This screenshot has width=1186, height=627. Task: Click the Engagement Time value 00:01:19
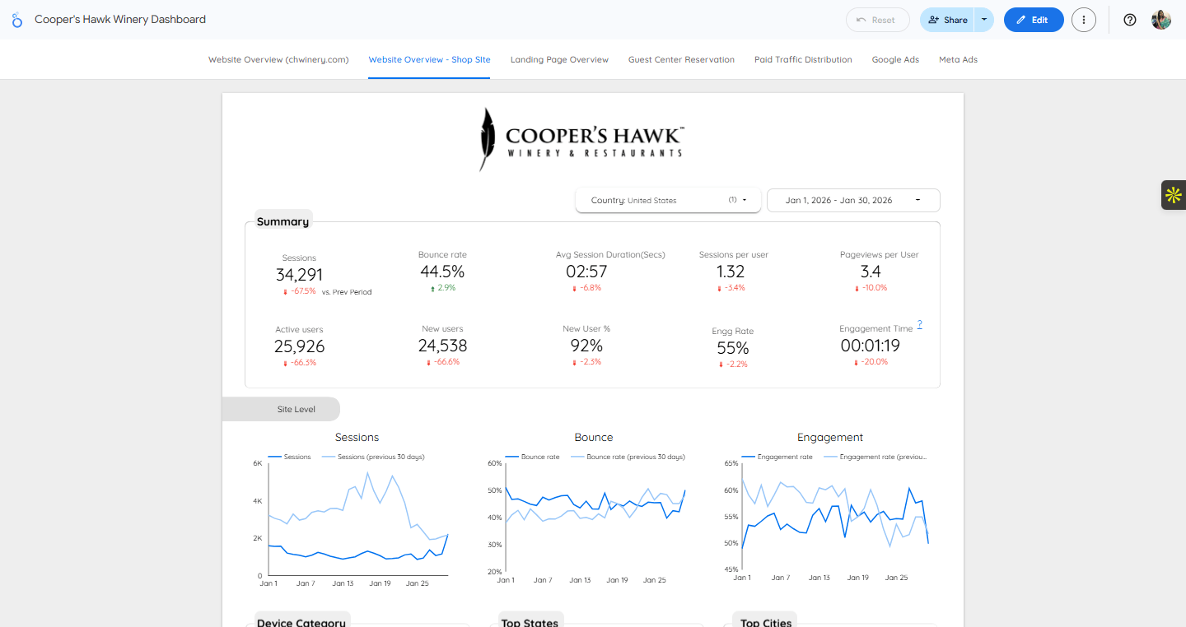click(x=870, y=346)
